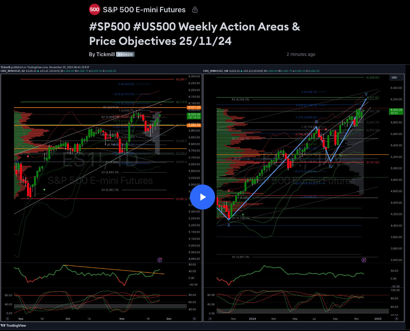
Task: Click the Elliott wave III label
Action: tap(317, 121)
